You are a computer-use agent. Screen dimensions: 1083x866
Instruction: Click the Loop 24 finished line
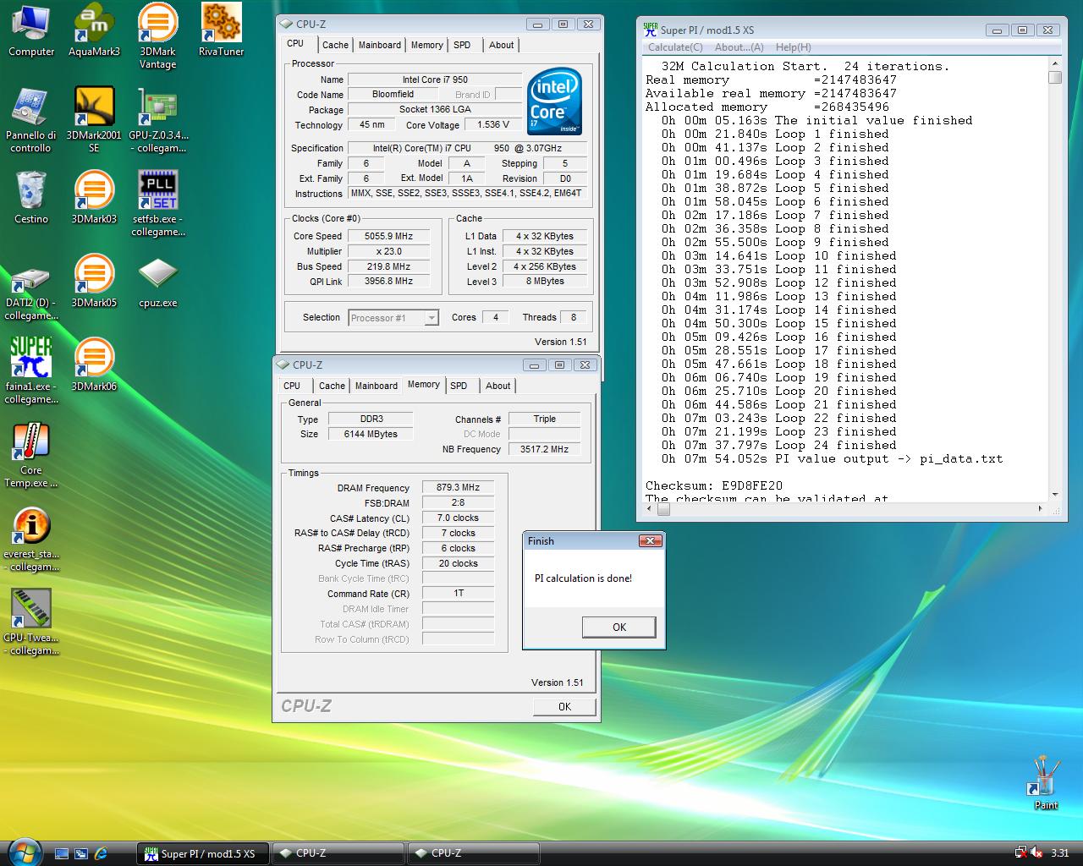(778, 445)
